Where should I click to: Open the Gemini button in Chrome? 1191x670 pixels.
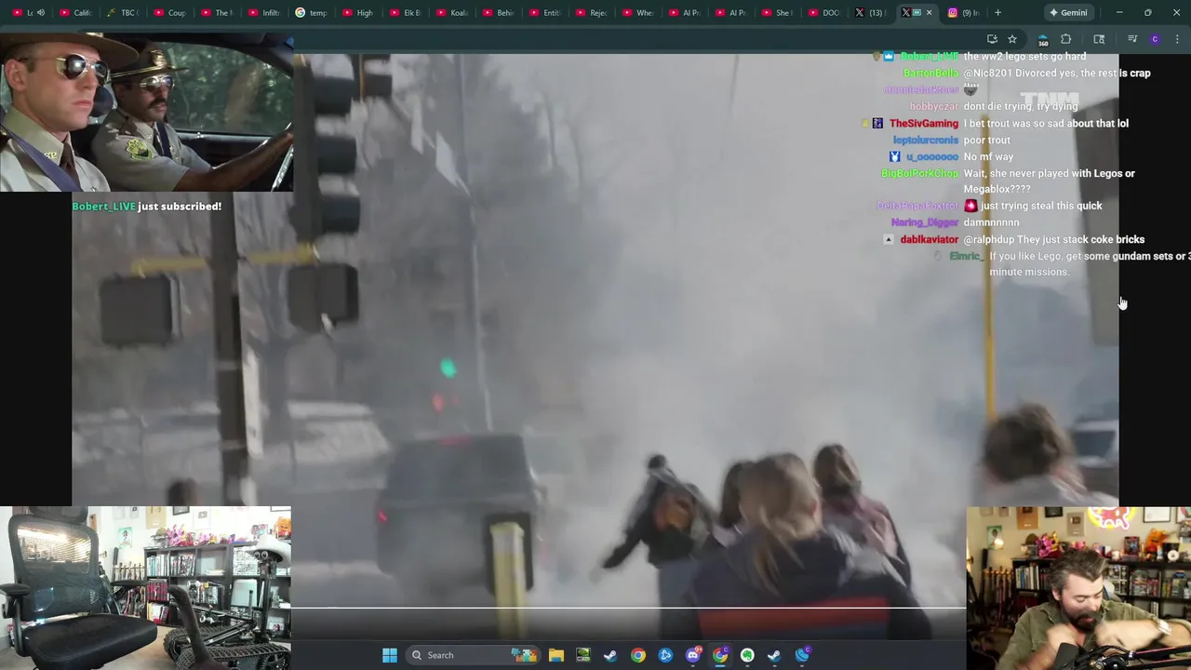click(1068, 13)
